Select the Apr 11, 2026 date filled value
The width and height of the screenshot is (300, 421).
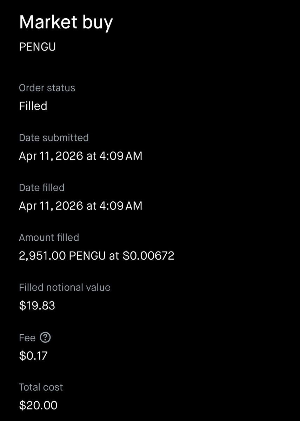[x=51, y=206]
